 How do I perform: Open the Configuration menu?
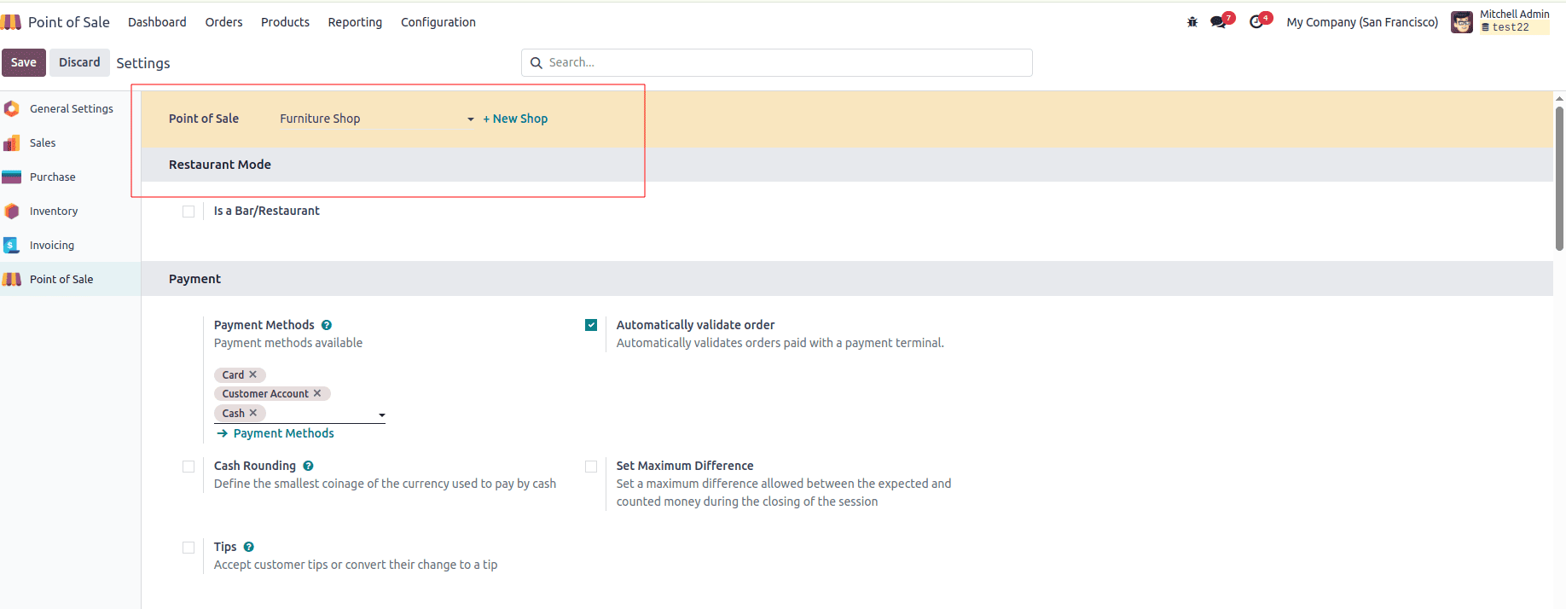pyautogui.click(x=438, y=22)
